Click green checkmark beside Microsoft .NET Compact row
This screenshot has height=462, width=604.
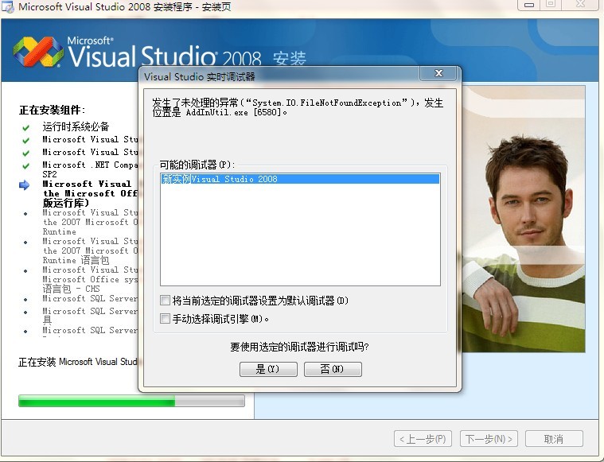[x=25, y=166]
